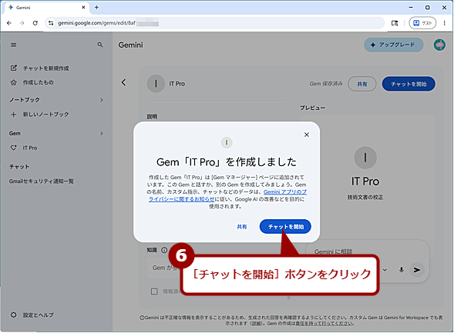Screen dimensions: 454x333
Task: Open the account avatar menu
Action: pyautogui.click(x=439, y=45)
